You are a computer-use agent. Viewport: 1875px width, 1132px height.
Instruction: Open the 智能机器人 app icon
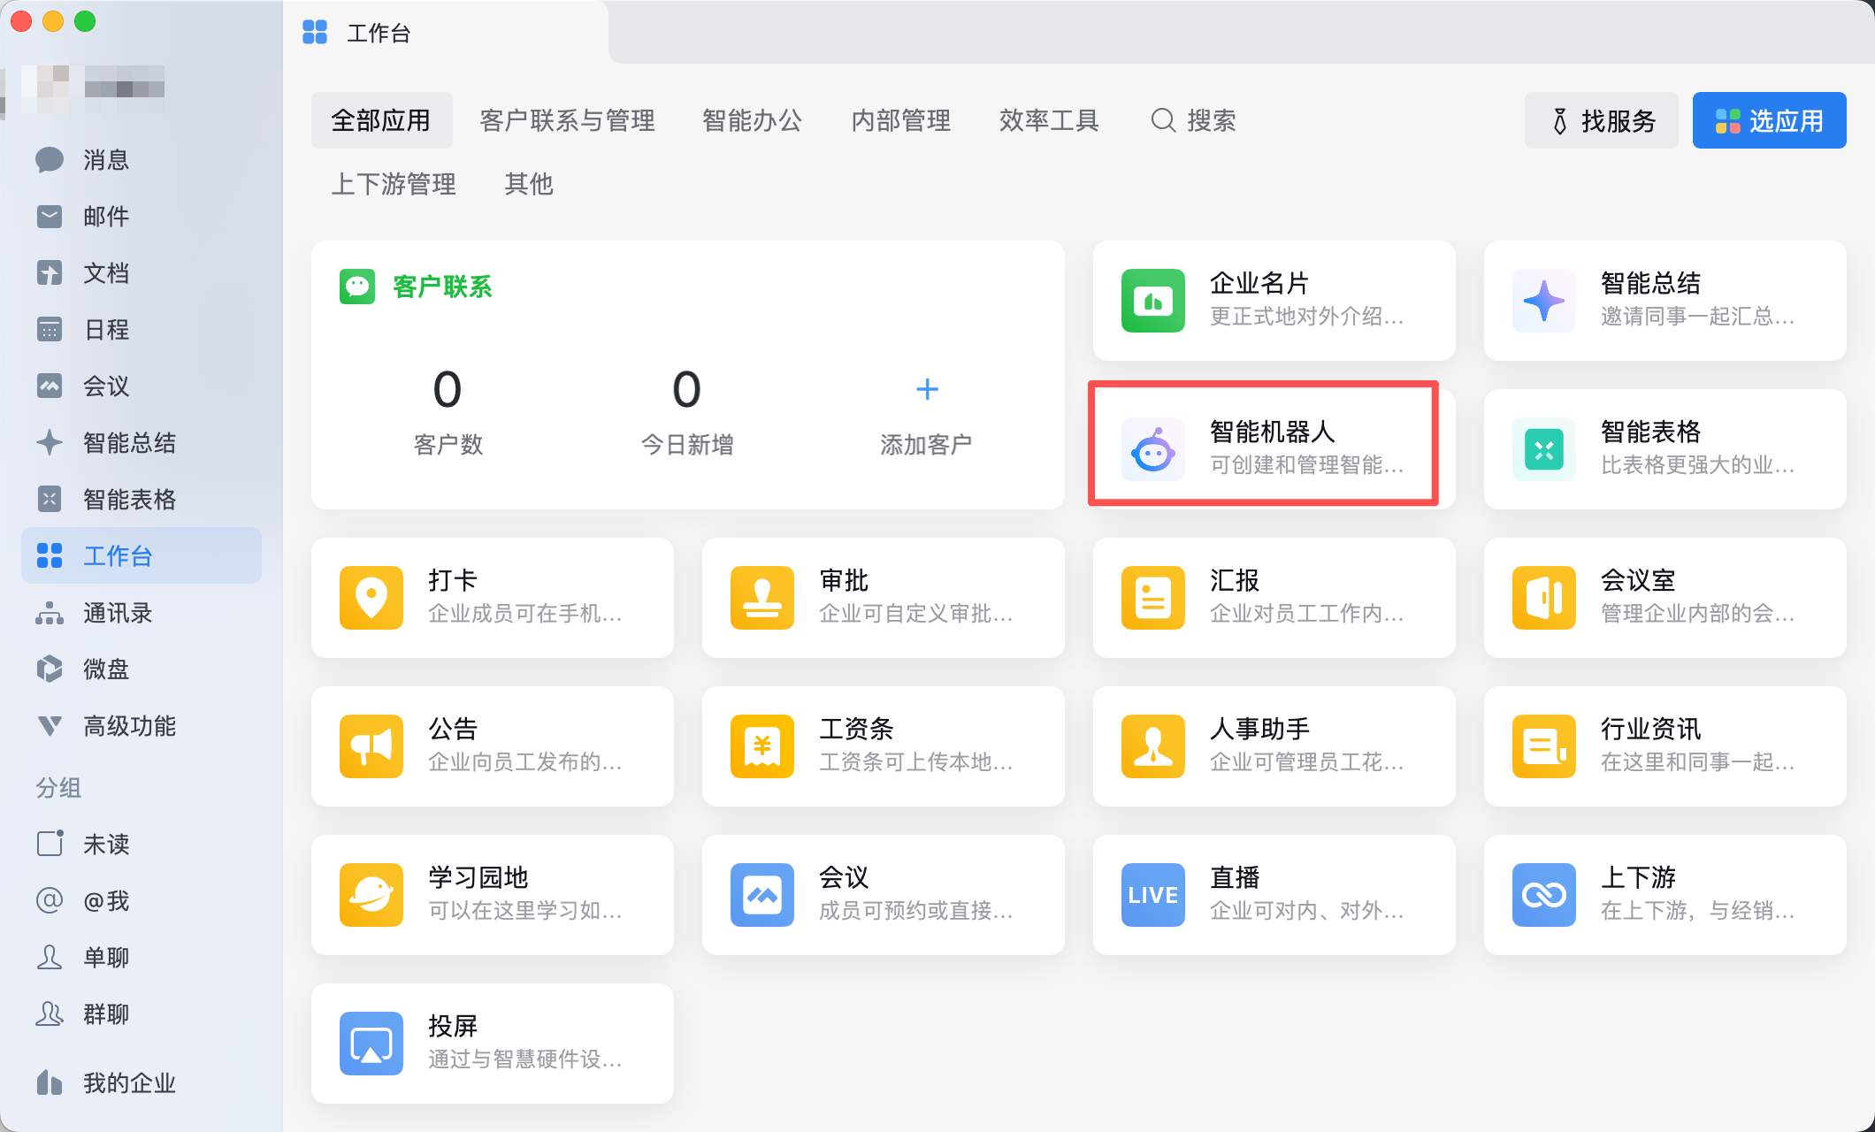point(1152,450)
